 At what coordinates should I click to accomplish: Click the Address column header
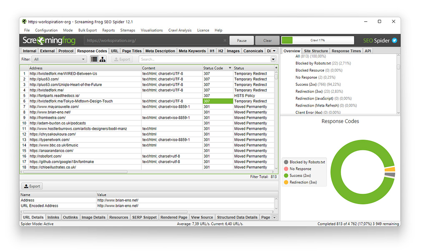pyautogui.click(x=85, y=68)
